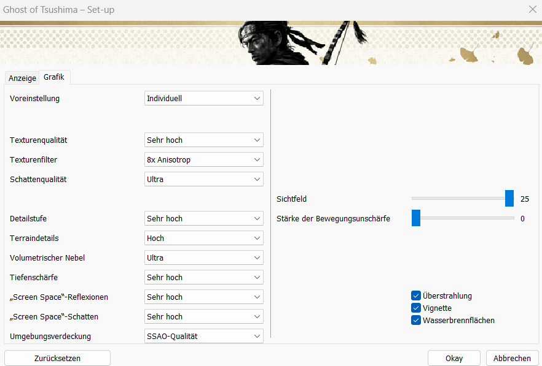Open the Screen Space-Reflexionen dropdown
542x366 pixels.
tap(203, 297)
